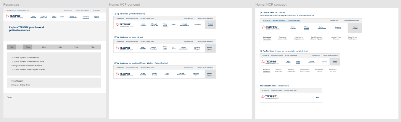This screenshot has width=401, height=122.
Task: Click Speaker Program Registration in Resources frame header
Action: [83, 10]
